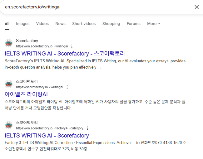Select the Short videos tab
Screen dimensions: 203x159
tap(84, 24)
